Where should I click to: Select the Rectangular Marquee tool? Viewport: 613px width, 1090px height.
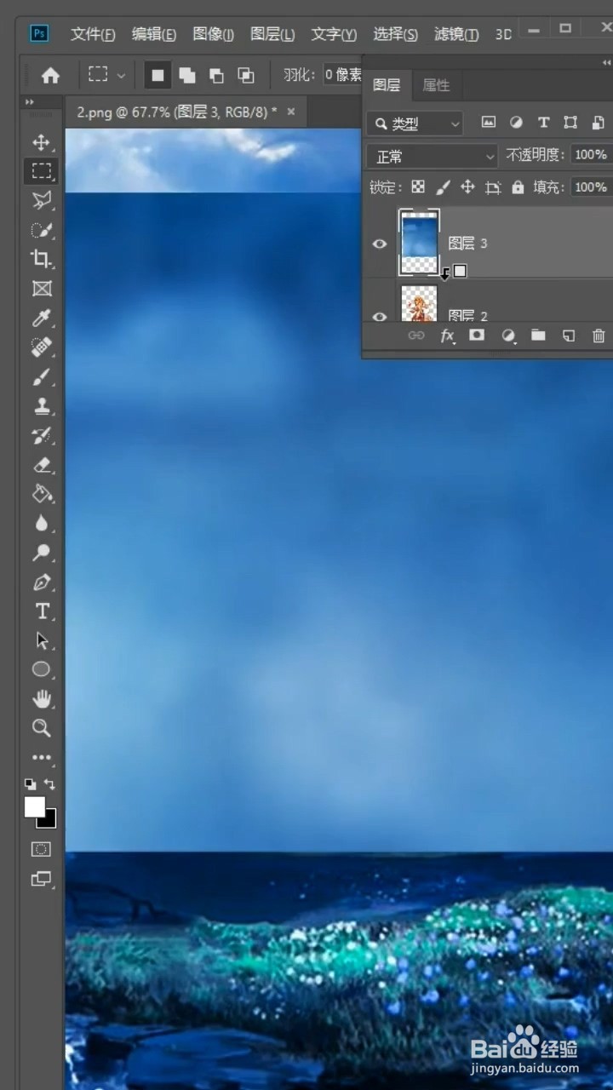pos(41,171)
